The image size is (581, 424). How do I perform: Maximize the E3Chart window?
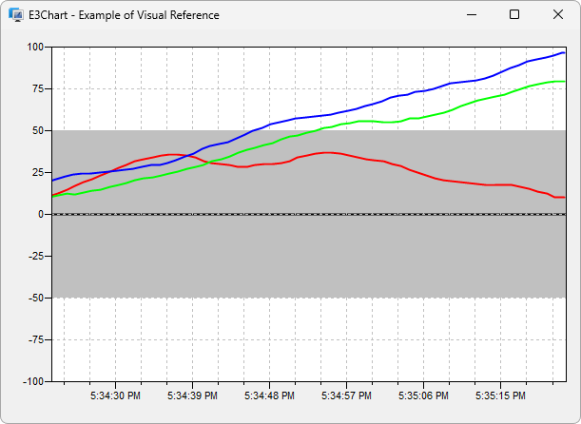(514, 14)
